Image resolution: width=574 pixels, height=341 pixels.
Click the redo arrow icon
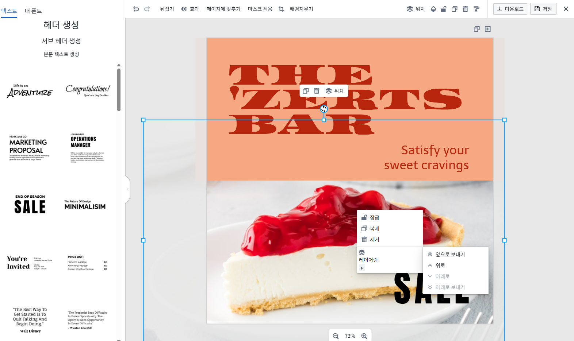[x=147, y=9]
